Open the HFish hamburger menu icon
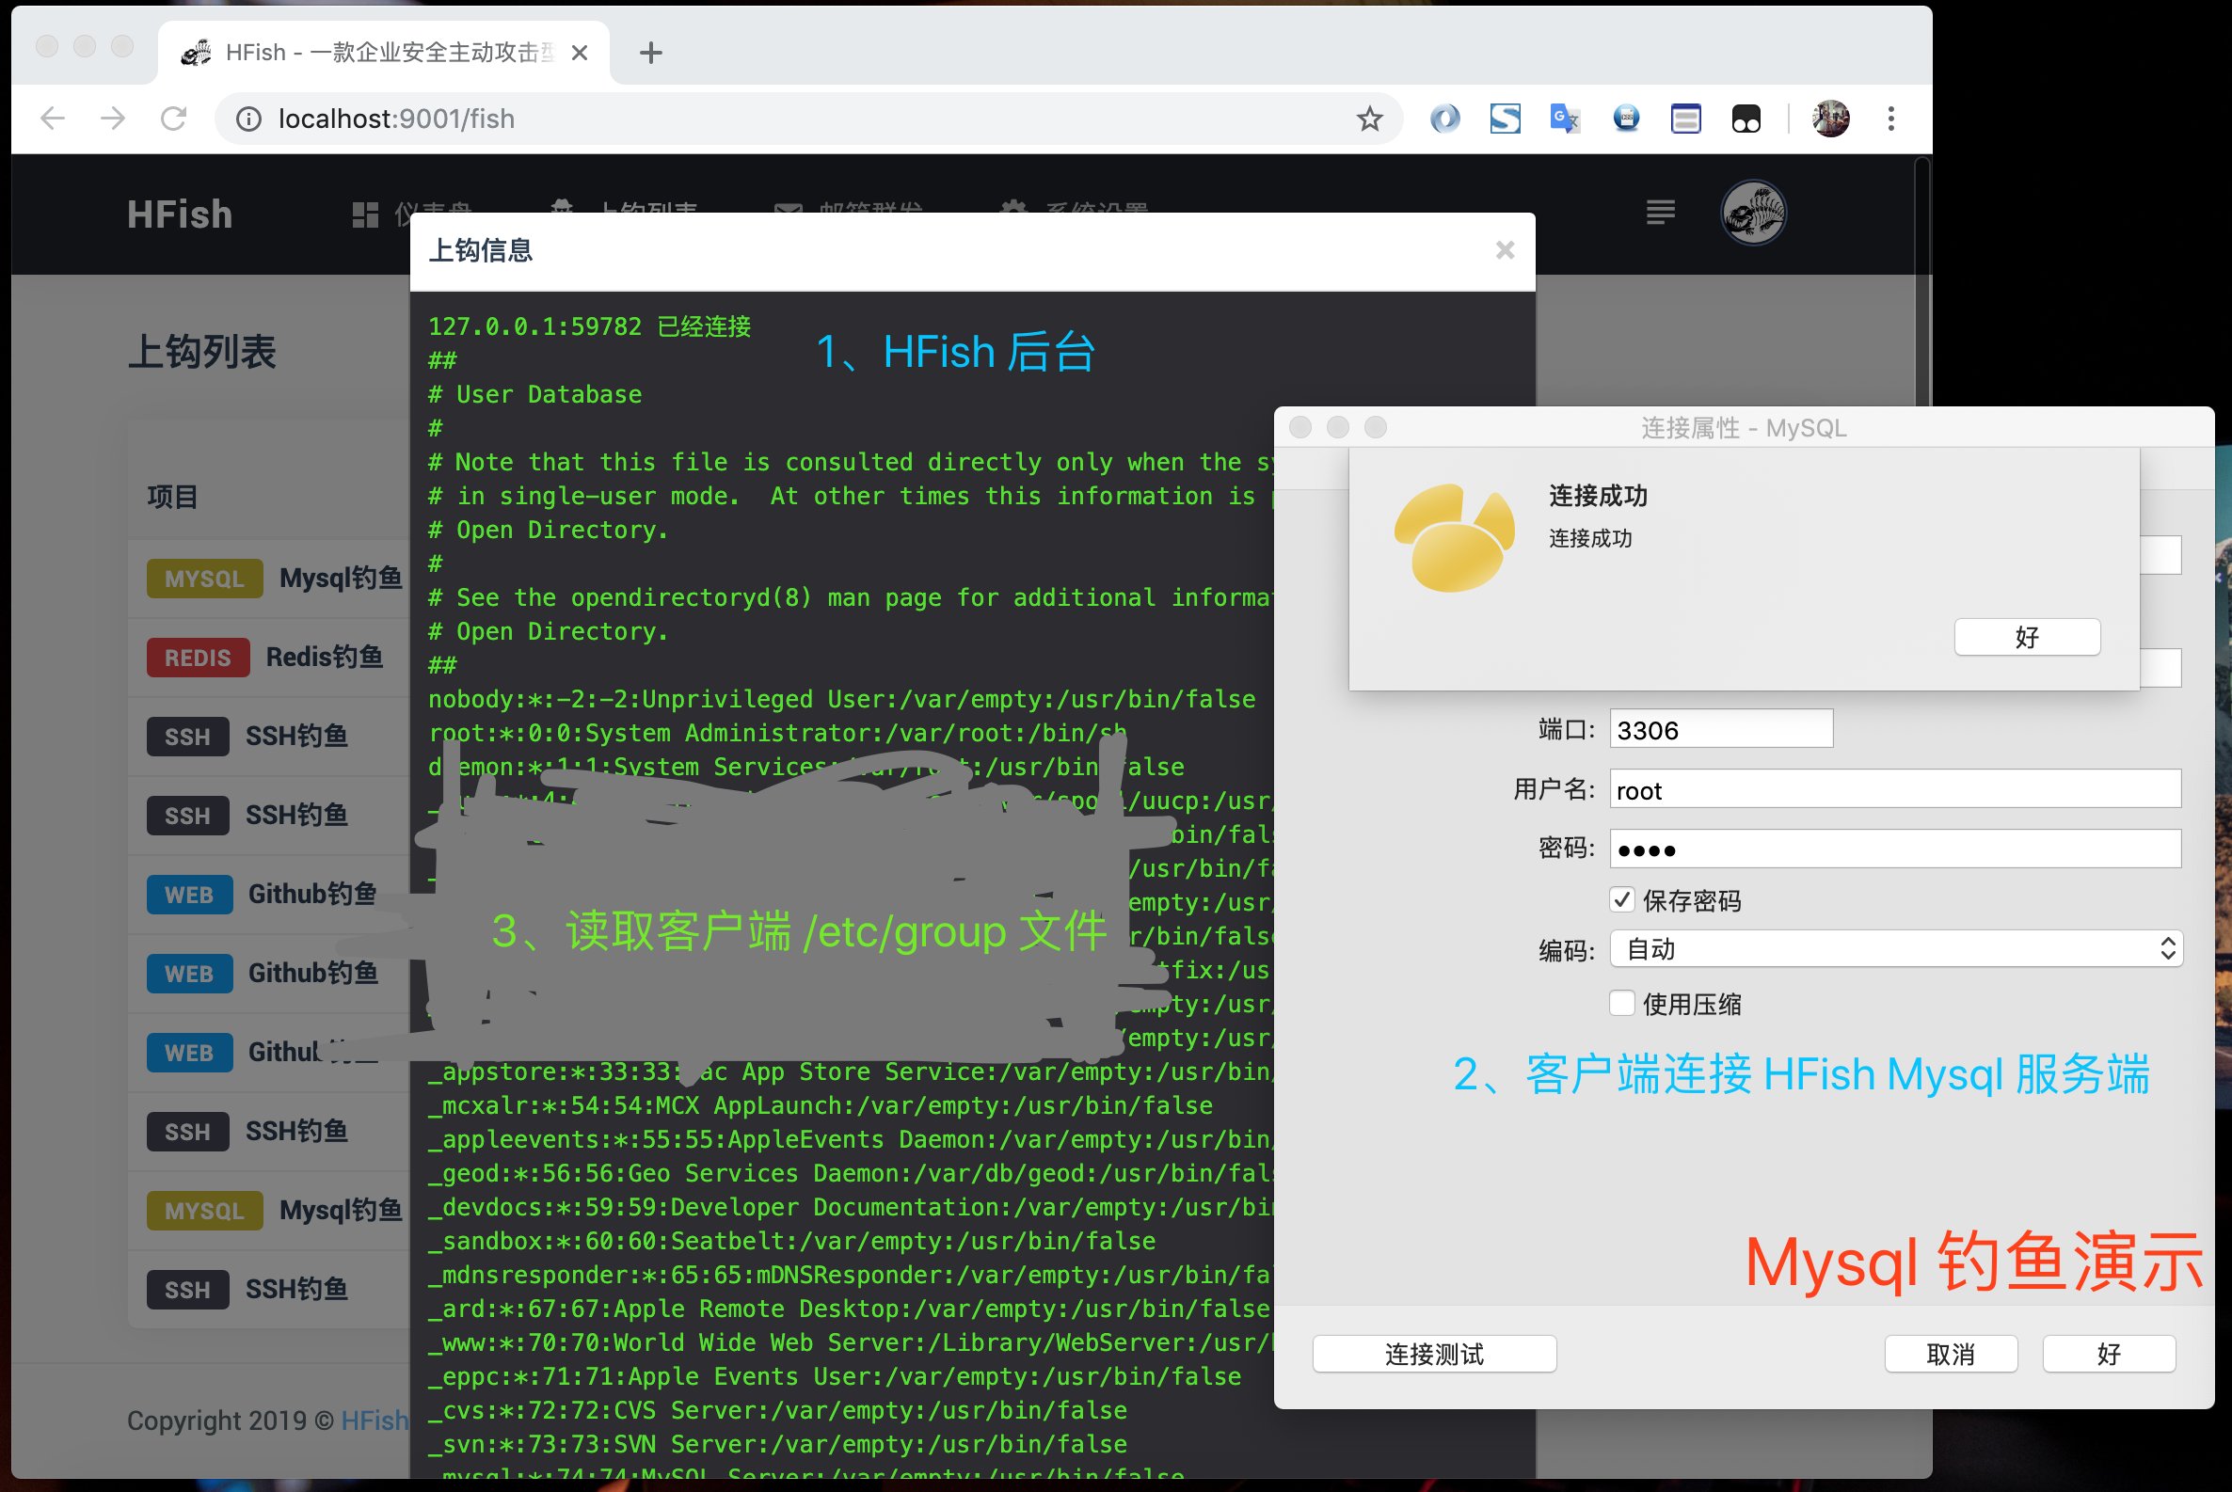2232x1492 pixels. (1661, 213)
